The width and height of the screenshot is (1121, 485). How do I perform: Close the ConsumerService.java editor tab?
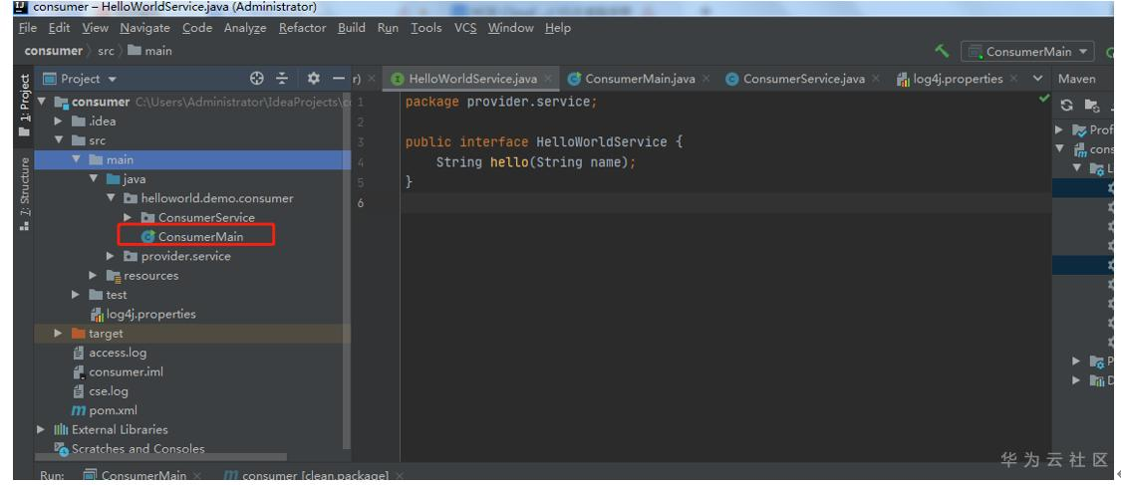click(x=877, y=79)
